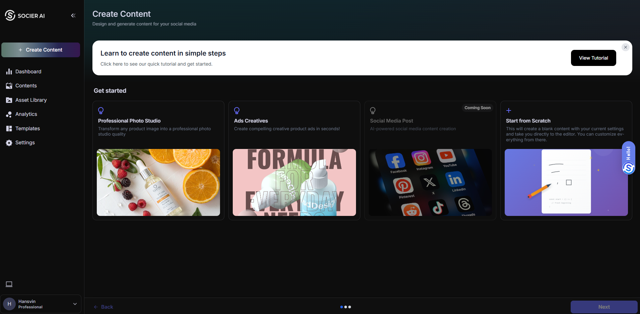Click the Socier AI logo icon
Image resolution: width=640 pixels, height=314 pixels.
pyautogui.click(x=10, y=15)
